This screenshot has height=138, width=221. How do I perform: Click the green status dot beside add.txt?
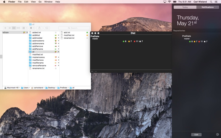[87, 33]
